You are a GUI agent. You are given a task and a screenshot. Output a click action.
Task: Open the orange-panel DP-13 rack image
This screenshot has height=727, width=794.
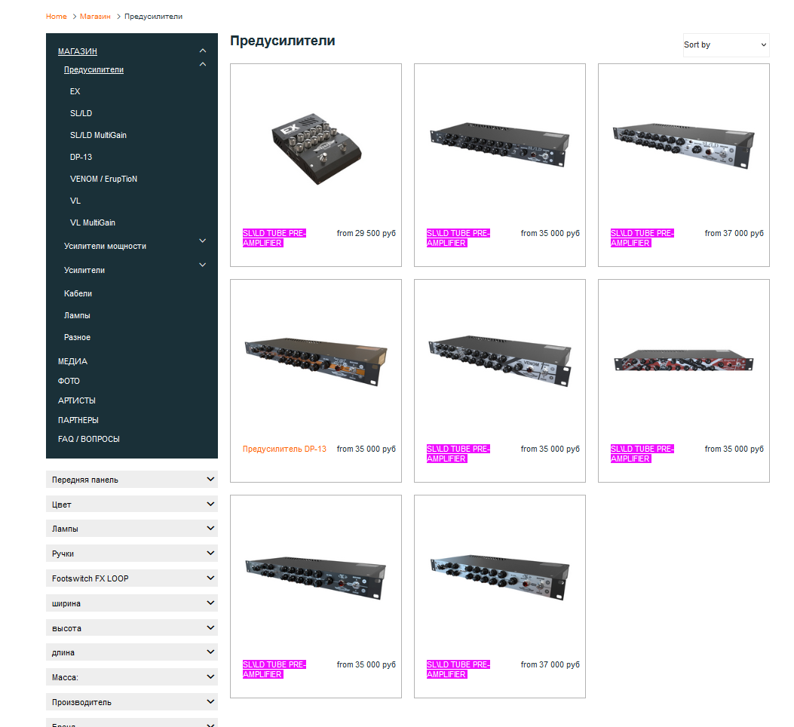click(x=316, y=361)
